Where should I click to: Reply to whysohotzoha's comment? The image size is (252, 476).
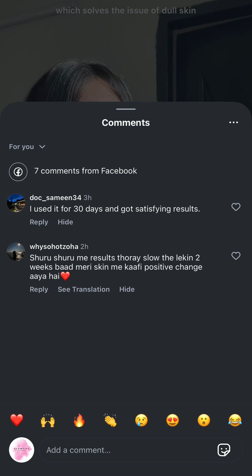click(39, 289)
